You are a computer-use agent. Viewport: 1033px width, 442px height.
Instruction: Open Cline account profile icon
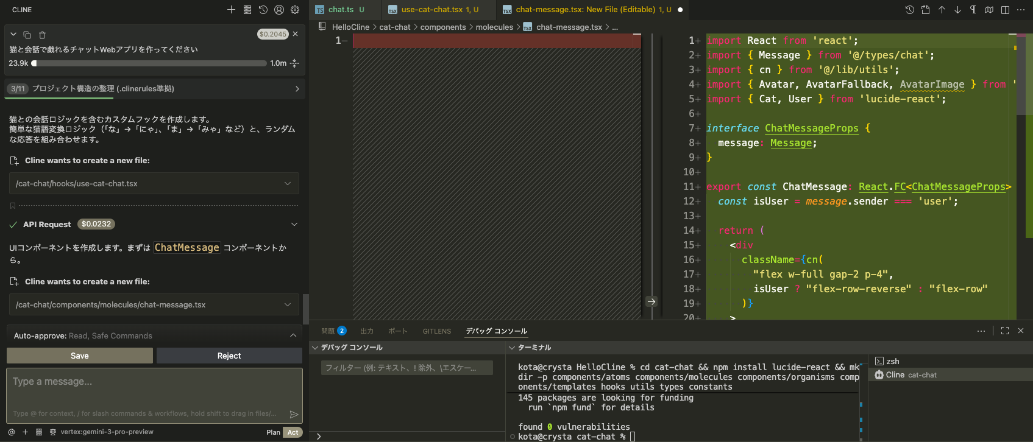279,10
